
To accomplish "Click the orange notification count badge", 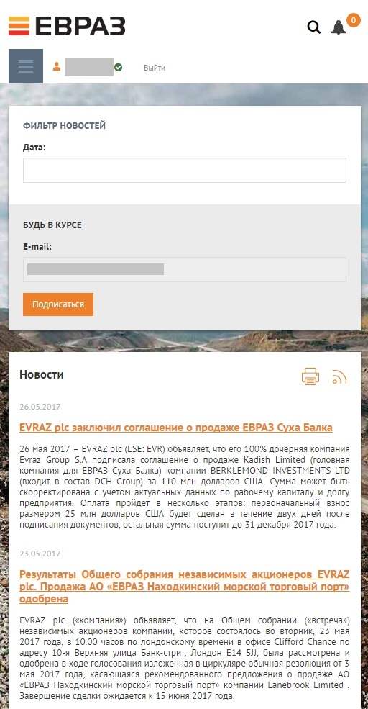I will (x=354, y=20).
